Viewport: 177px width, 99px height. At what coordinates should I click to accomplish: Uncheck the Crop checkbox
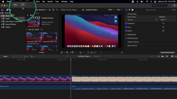[126, 27]
